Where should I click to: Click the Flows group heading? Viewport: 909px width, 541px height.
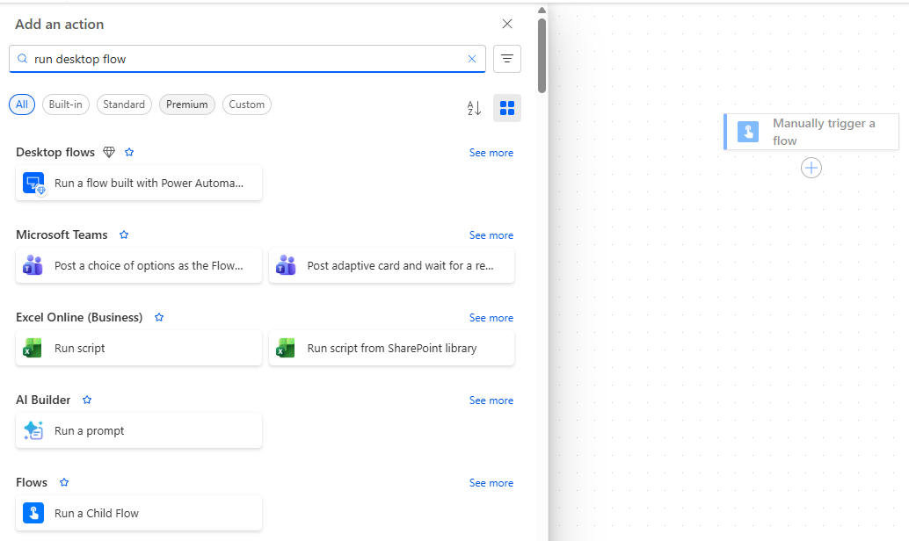click(32, 482)
